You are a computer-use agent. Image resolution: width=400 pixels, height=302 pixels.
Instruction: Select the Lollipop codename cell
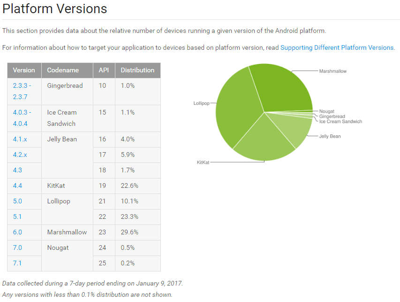click(67, 209)
